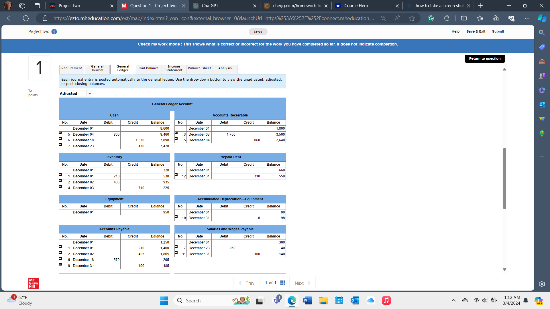Open the browser Extensions puzzle icon
550x309 pixels.
(447, 18)
